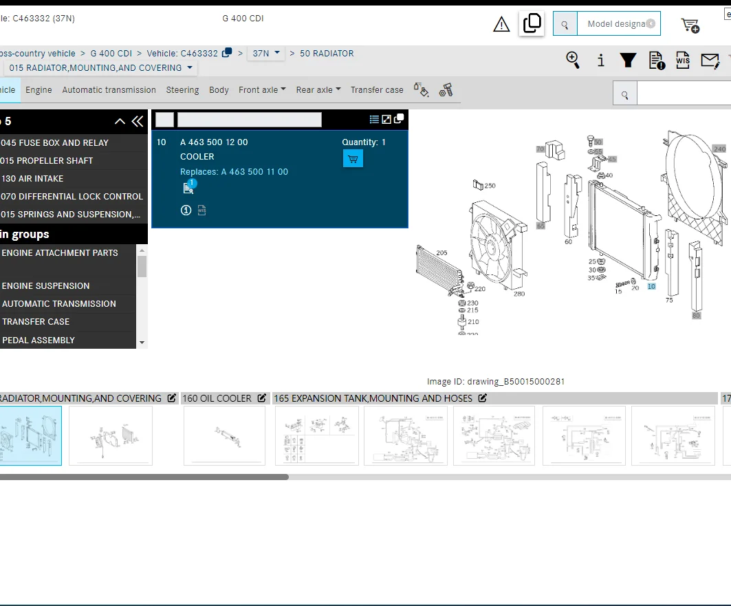Click the wide filter field above part list
Screen dimensions: 731x606
click(250, 120)
